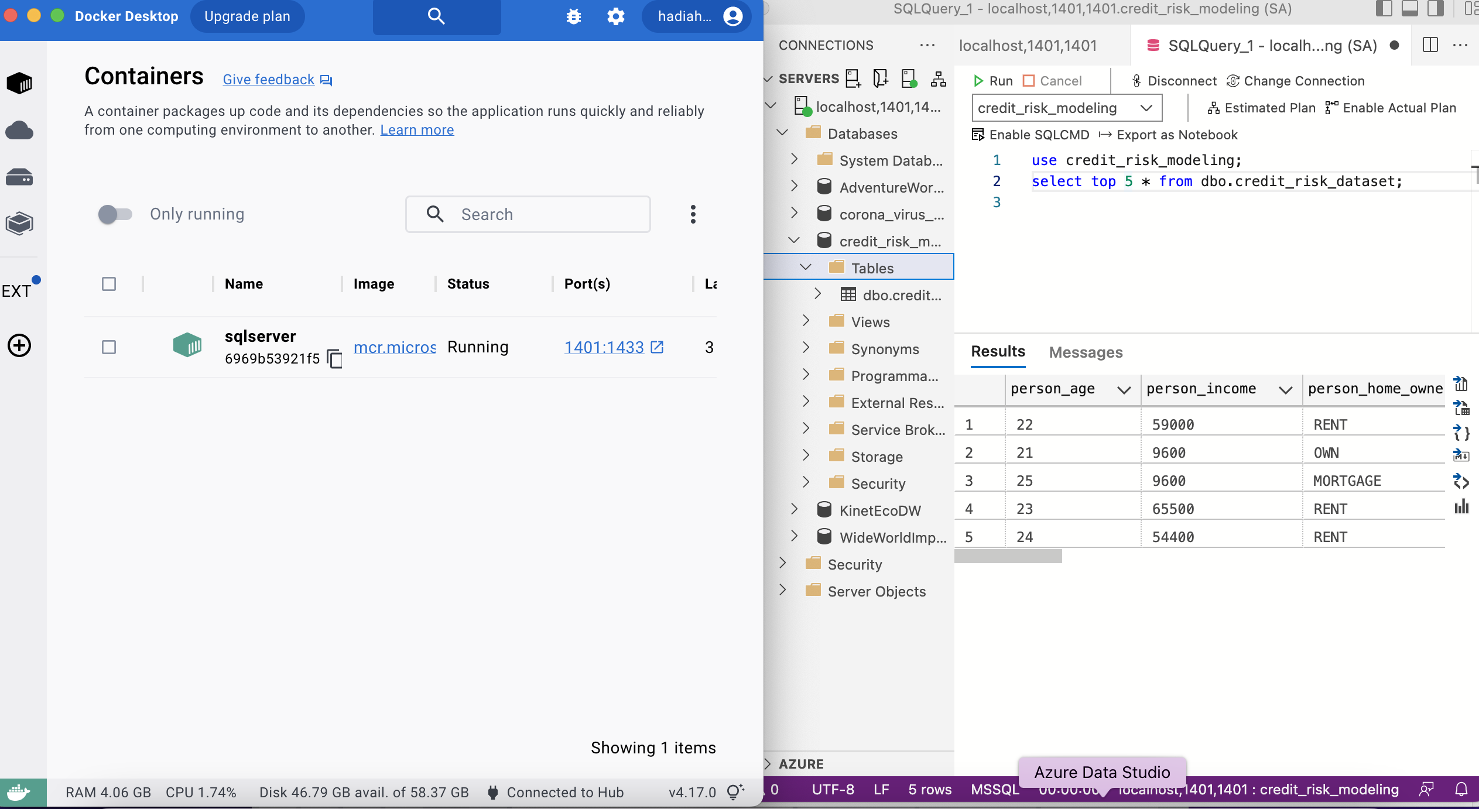Expand System Databases node

click(794, 159)
